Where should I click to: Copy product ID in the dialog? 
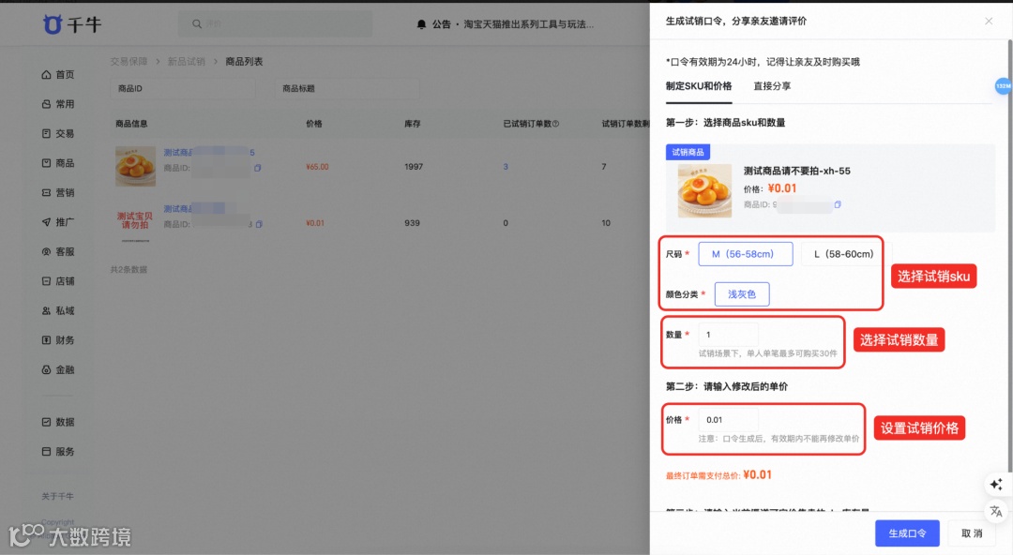click(x=838, y=204)
